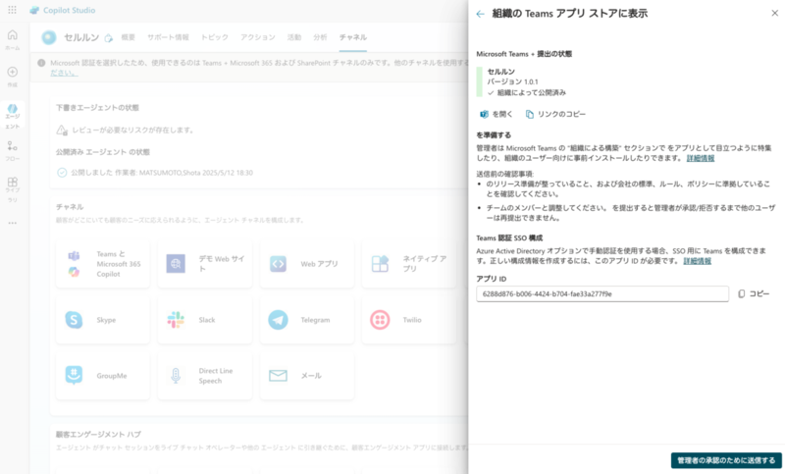Screen dimensions: 785x474
Task: Click the 公開しました 作業者 status text
Action: (x=162, y=173)
